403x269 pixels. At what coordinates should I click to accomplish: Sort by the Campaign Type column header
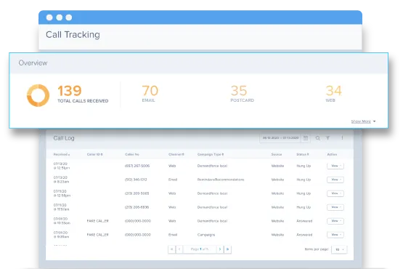pos(211,154)
